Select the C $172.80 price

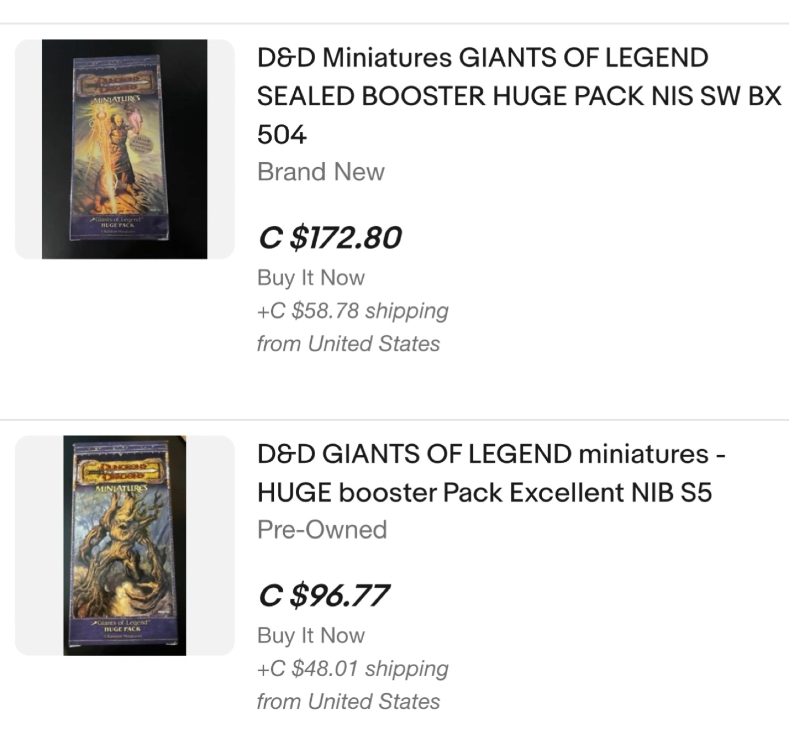pos(330,237)
